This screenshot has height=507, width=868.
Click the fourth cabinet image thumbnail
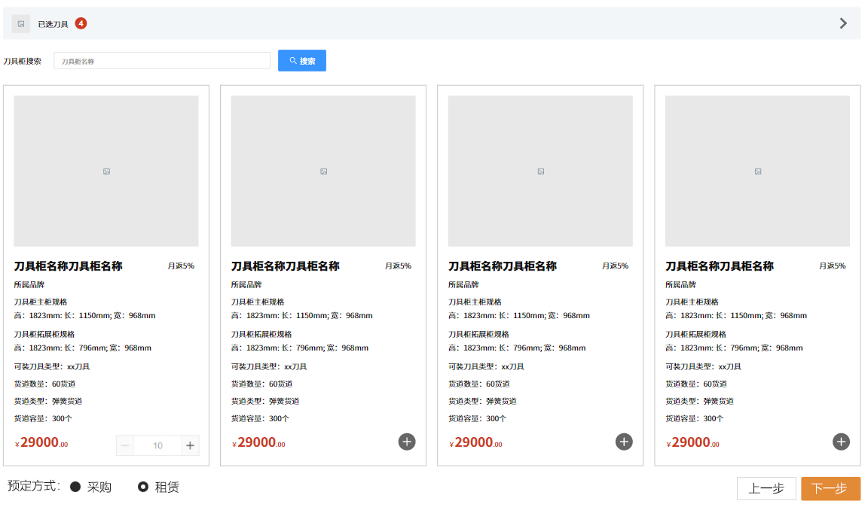coord(757,171)
